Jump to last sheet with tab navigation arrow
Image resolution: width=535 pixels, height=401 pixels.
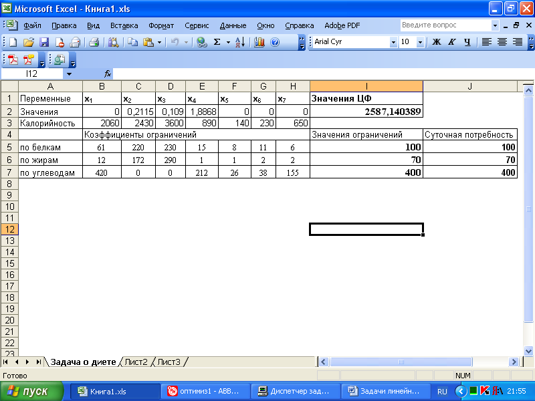38,362
